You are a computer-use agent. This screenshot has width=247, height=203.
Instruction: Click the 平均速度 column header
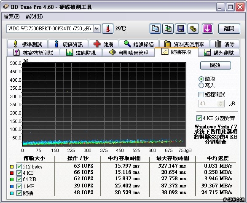coord(217,158)
